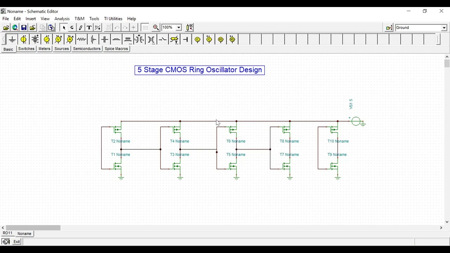Pick the Inductor coil component

coord(116,39)
